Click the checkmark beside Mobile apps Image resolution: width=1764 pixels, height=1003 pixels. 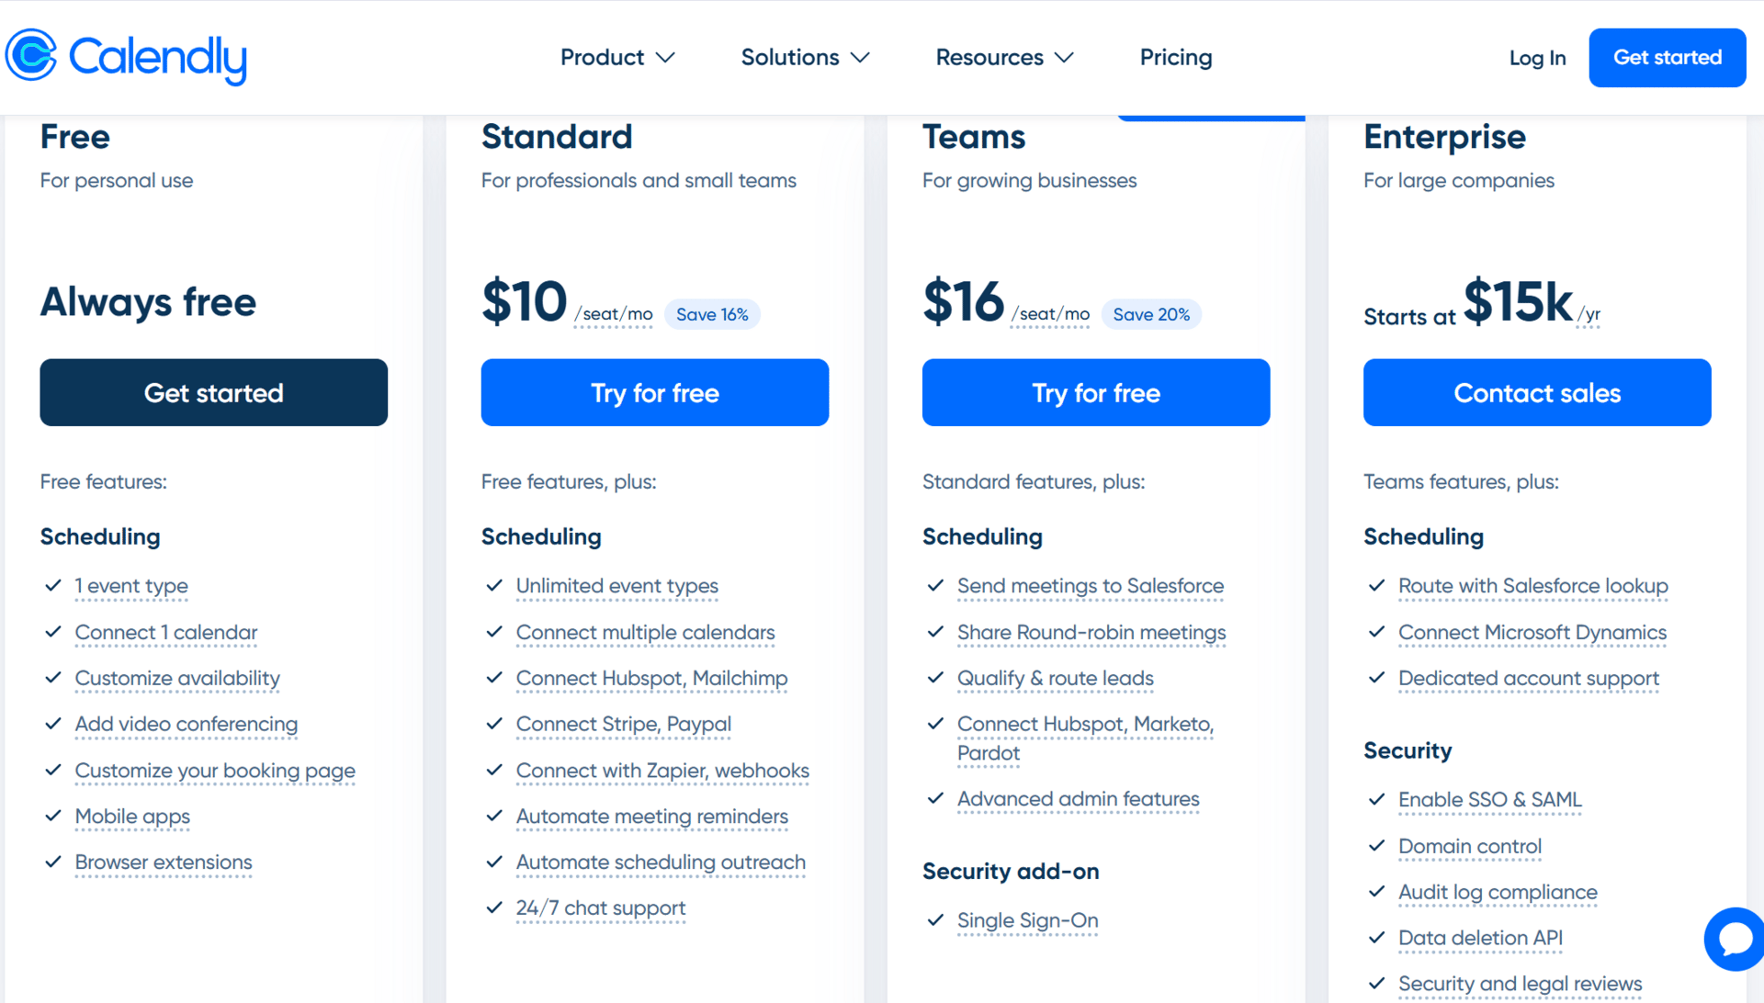click(53, 816)
